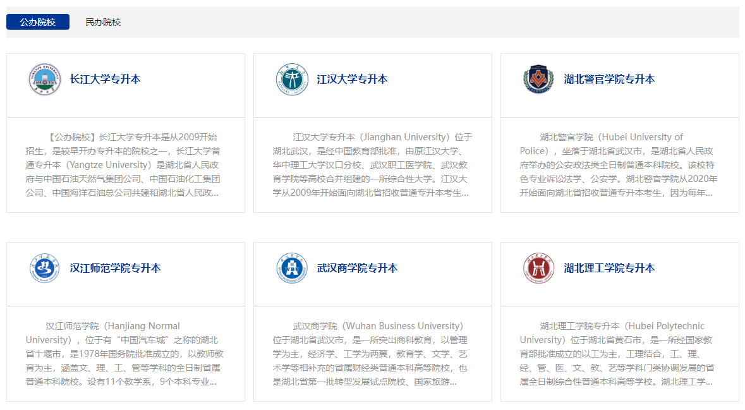Open the 湖北警官学院专升本 title link
This screenshot has height=410, width=745.
point(609,80)
